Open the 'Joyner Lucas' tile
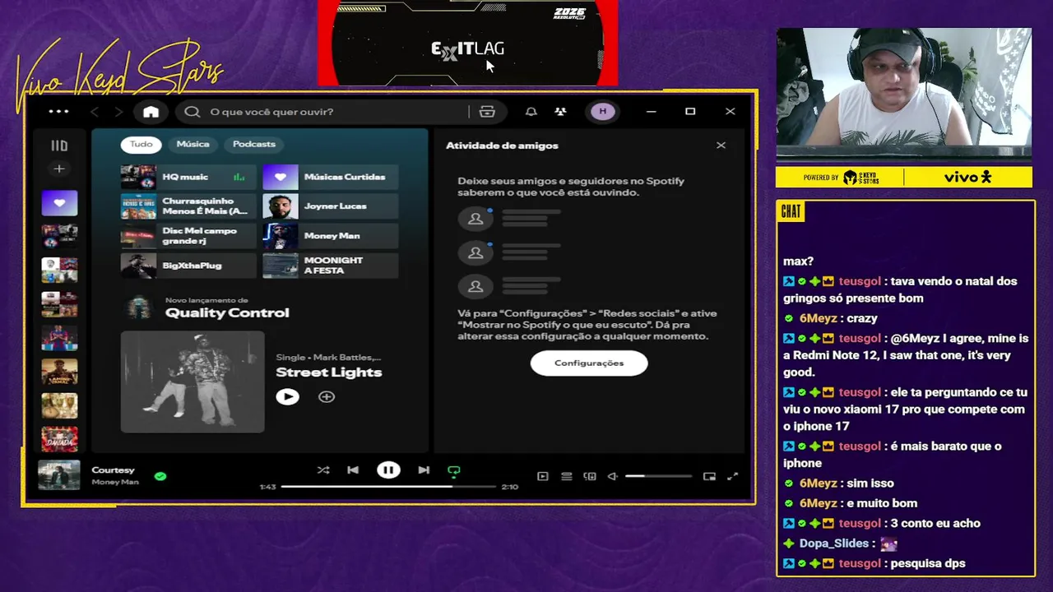 click(x=330, y=206)
